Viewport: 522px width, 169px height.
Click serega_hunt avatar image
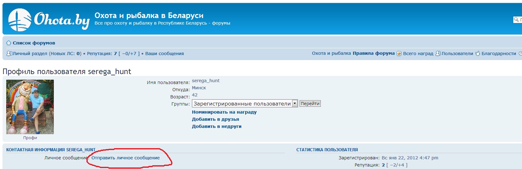click(30, 107)
